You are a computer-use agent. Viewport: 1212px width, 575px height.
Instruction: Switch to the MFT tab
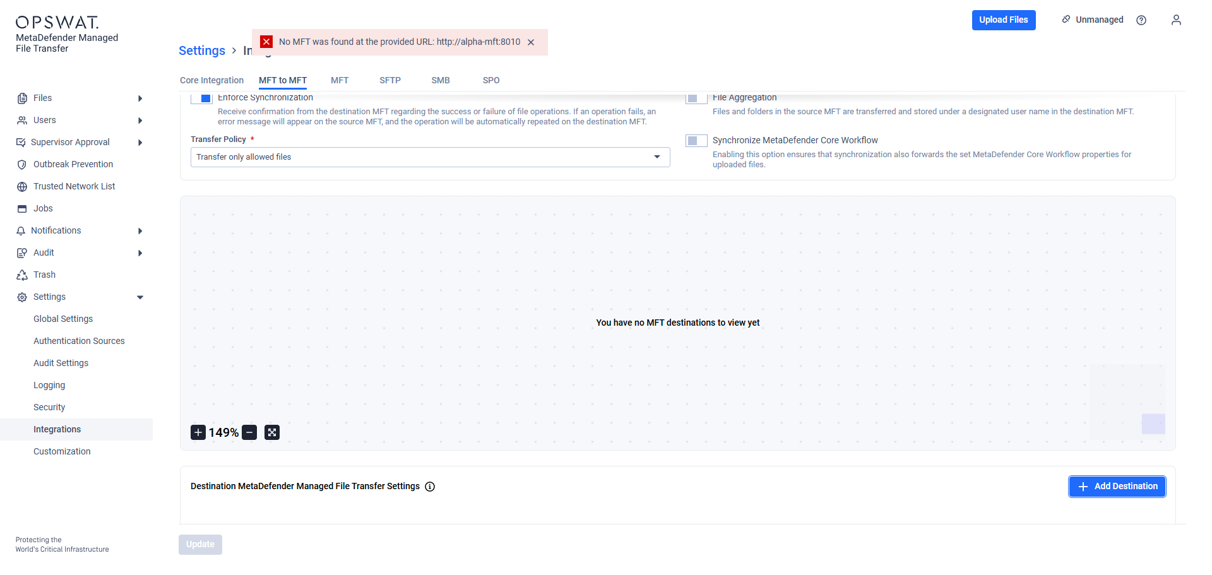(340, 80)
